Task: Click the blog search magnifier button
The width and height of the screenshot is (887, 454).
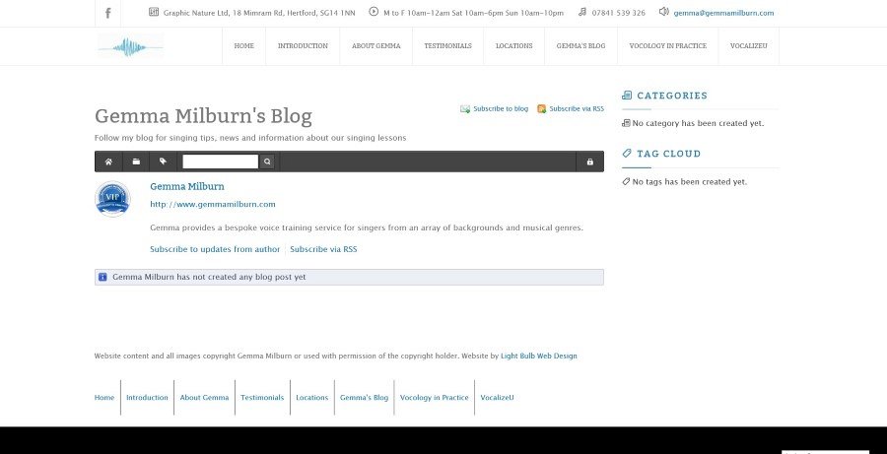Action: click(x=266, y=162)
